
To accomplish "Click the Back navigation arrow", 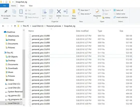I will click(3, 26).
